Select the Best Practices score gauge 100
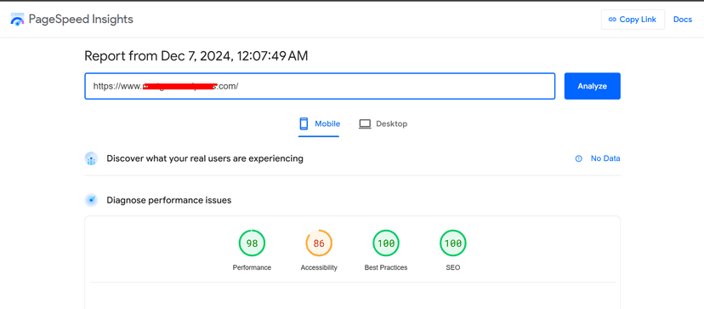 tap(386, 243)
